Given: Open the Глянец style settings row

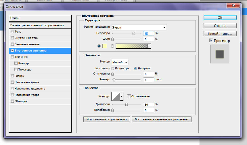Looking at the screenshot, I should coord(40,76).
